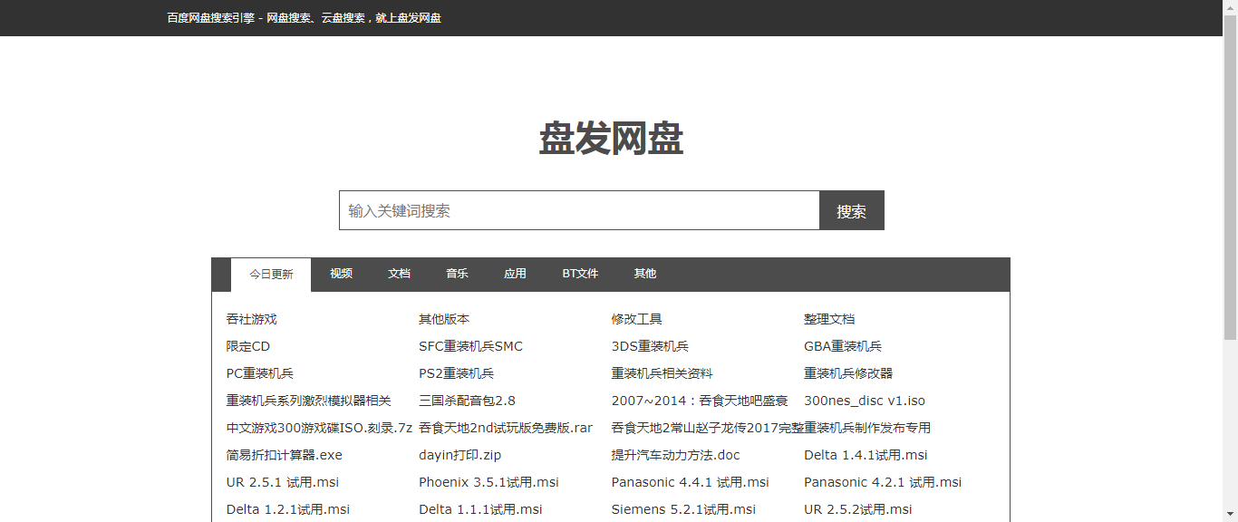Open the 应用 tab

(515, 274)
